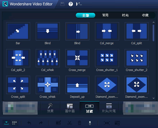Click the edit clip pencil icon
This screenshot has width=158, height=128.
(x=58, y=123)
